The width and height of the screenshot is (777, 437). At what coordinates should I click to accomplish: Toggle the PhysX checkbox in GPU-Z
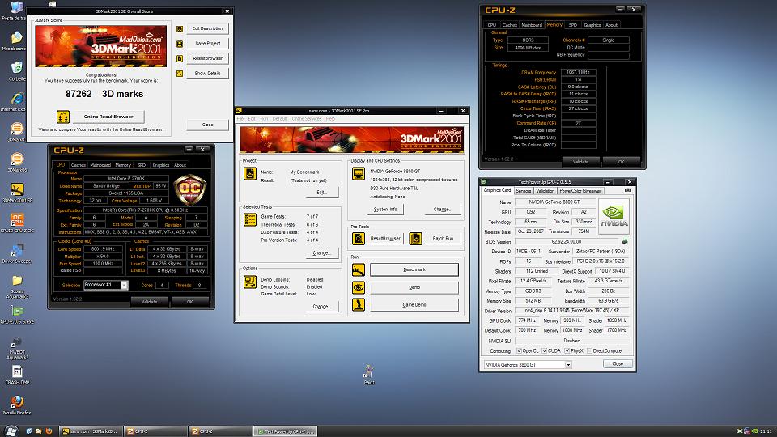[x=567, y=350]
